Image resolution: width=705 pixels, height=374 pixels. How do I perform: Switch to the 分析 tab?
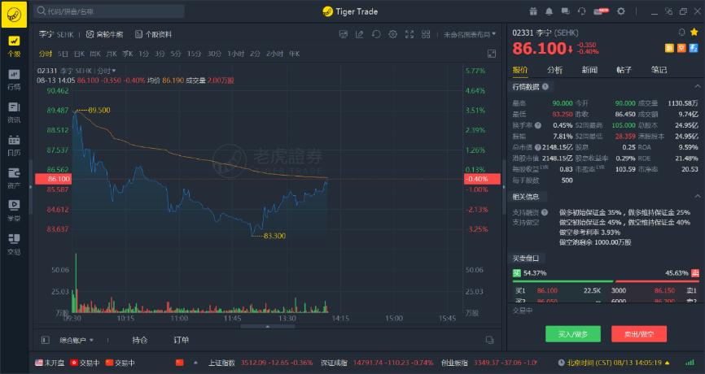click(554, 70)
